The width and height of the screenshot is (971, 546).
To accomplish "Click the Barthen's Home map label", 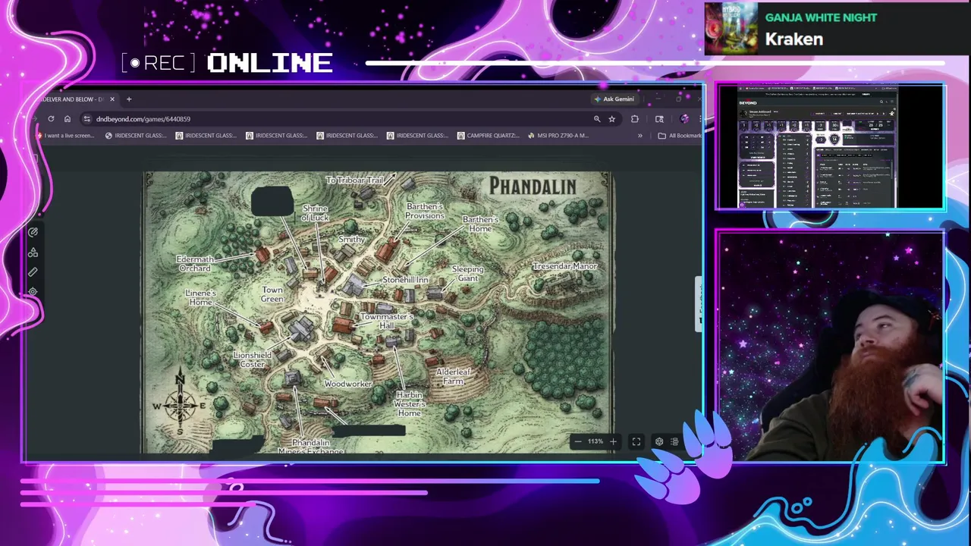I will point(480,224).
